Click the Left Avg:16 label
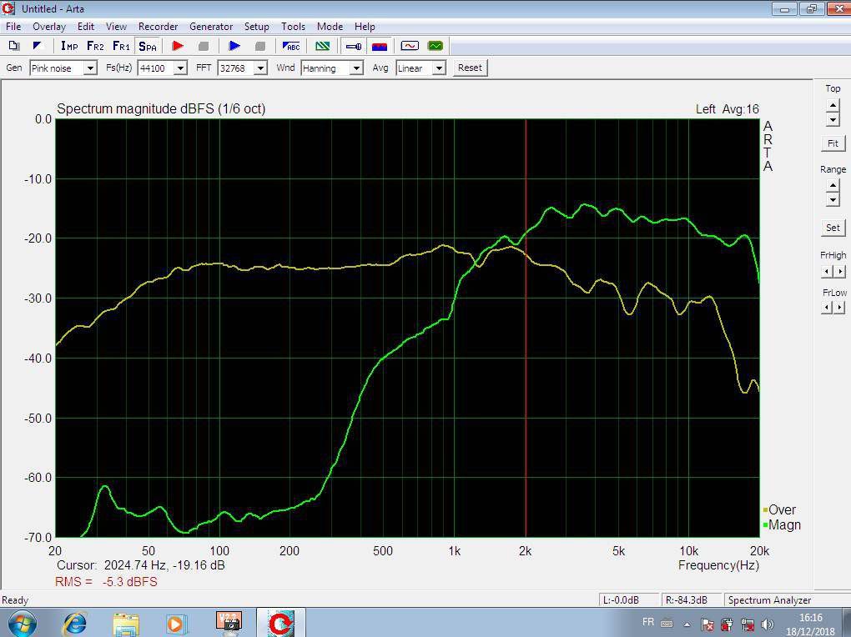 [728, 109]
